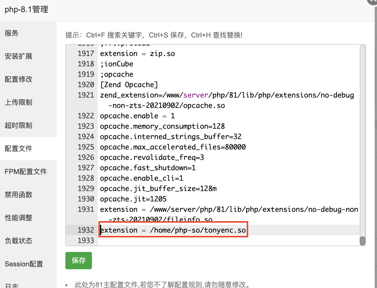The height and width of the screenshot is (288, 377).
Task: Open the 禁用函数 section
Action: (x=19, y=195)
